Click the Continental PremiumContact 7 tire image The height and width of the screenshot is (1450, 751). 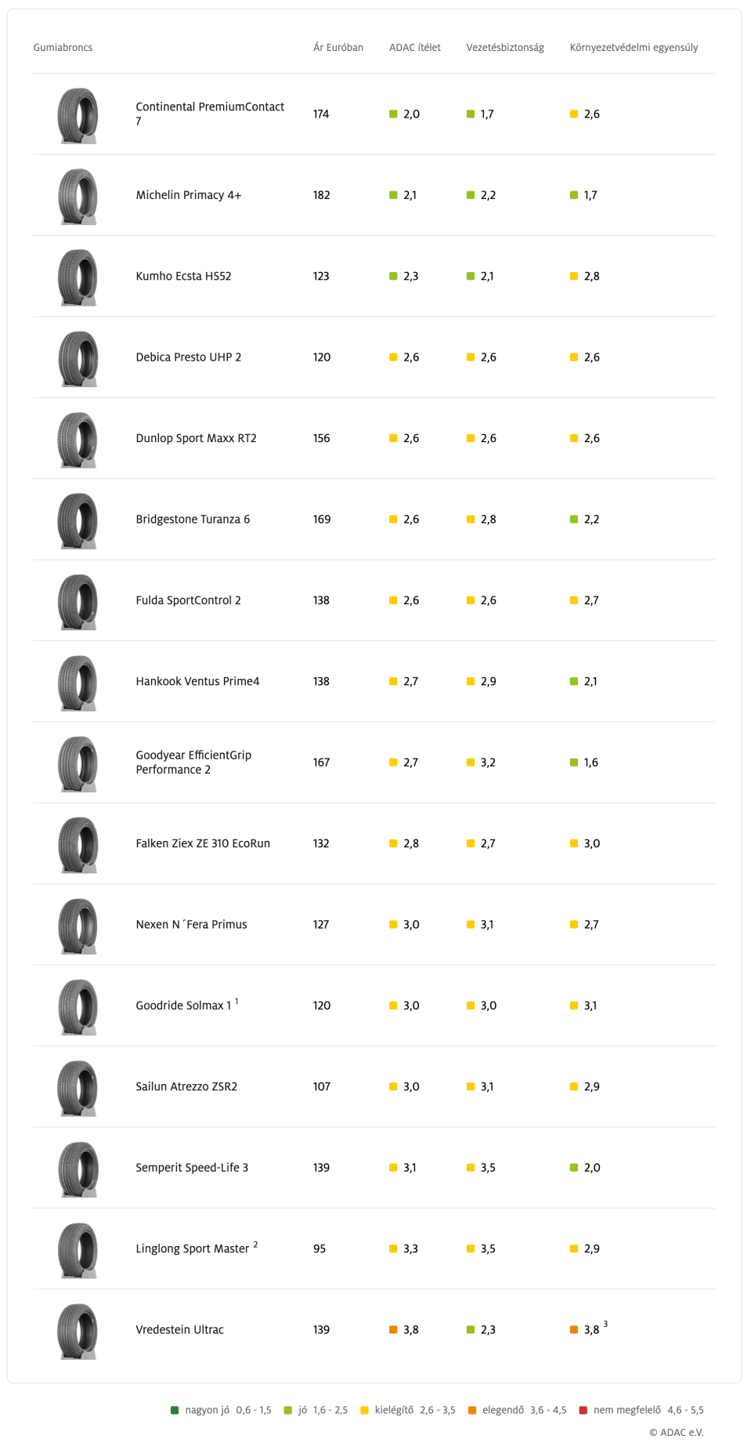tap(78, 115)
